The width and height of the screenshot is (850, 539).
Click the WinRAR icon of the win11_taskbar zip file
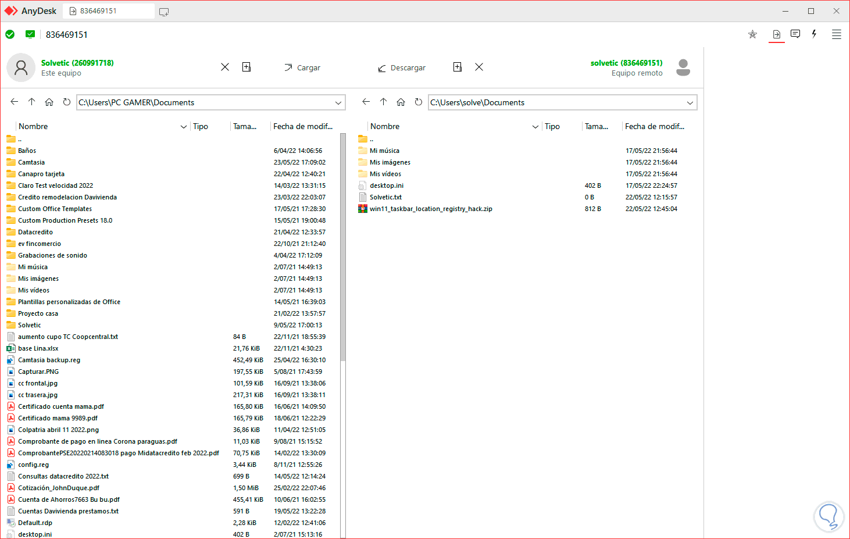click(363, 209)
